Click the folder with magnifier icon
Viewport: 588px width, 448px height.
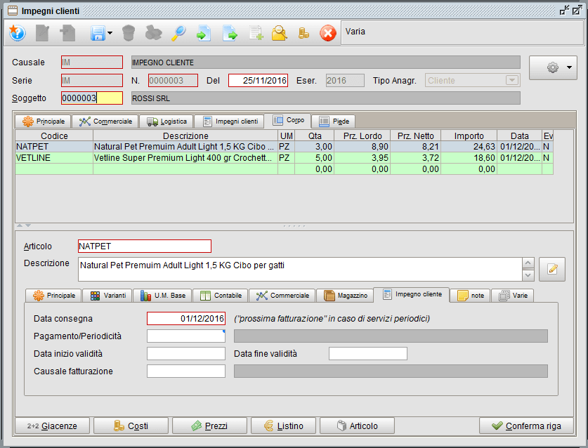pyautogui.click(x=279, y=33)
